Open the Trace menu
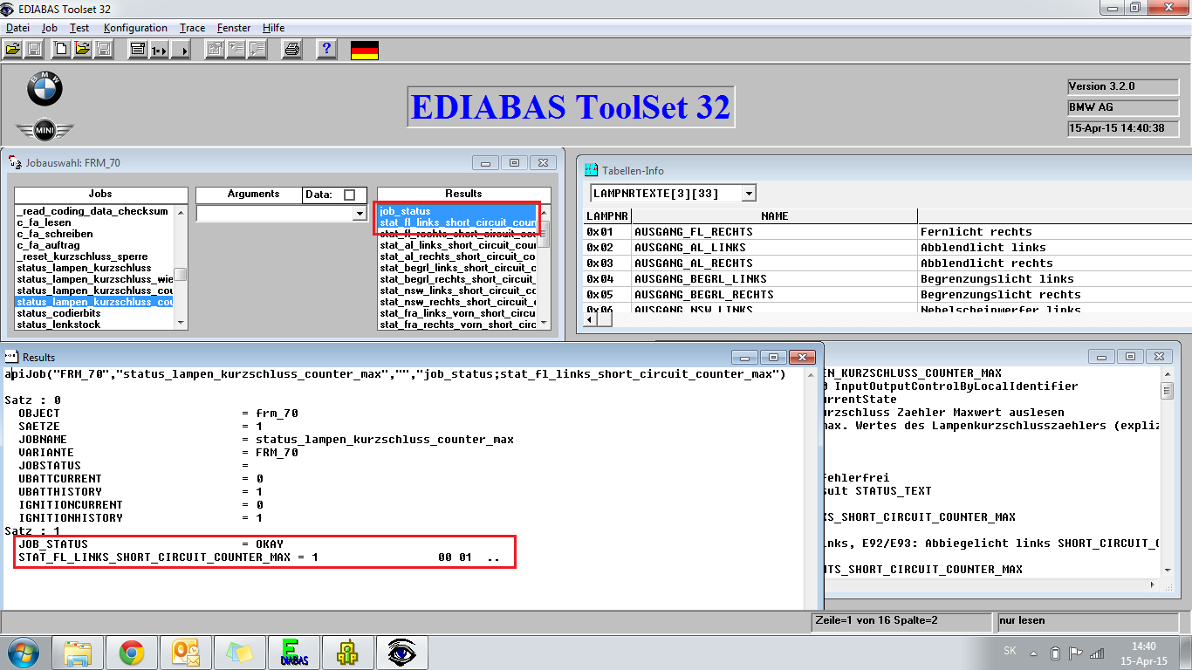Viewport: 1192px width, 670px height. click(x=192, y=28)
